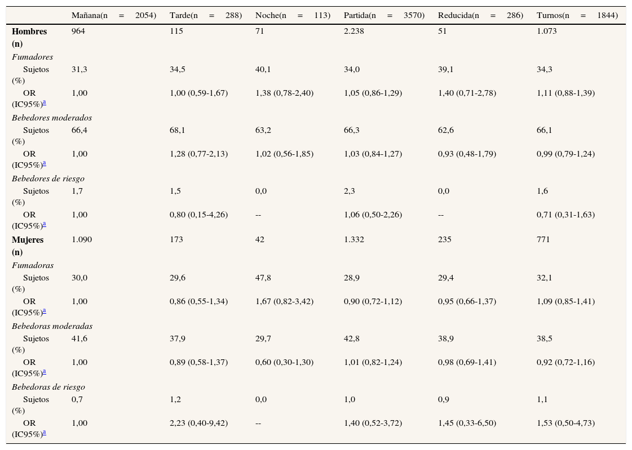Image resolution: width=632 pixels, height=450 pixels.
Task: Select the cell showing 2.238
Action: (x=354, y=32)
